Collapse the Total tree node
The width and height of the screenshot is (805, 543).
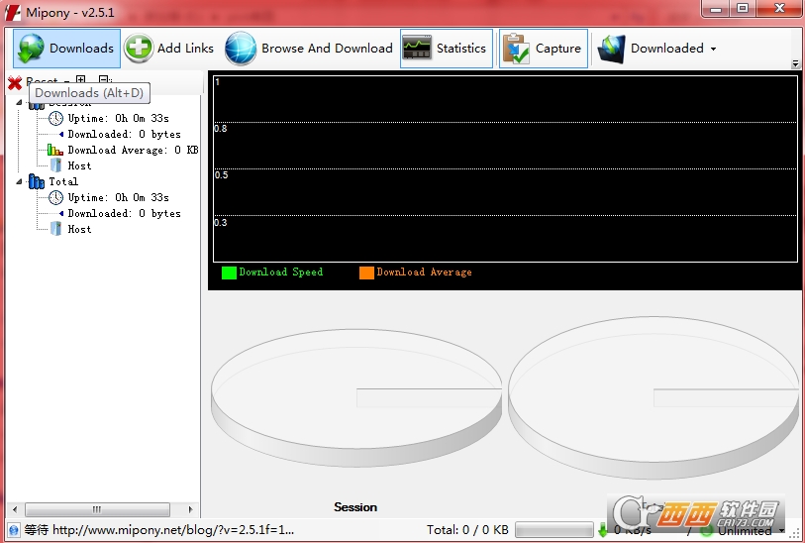click(x=20, y=181)
